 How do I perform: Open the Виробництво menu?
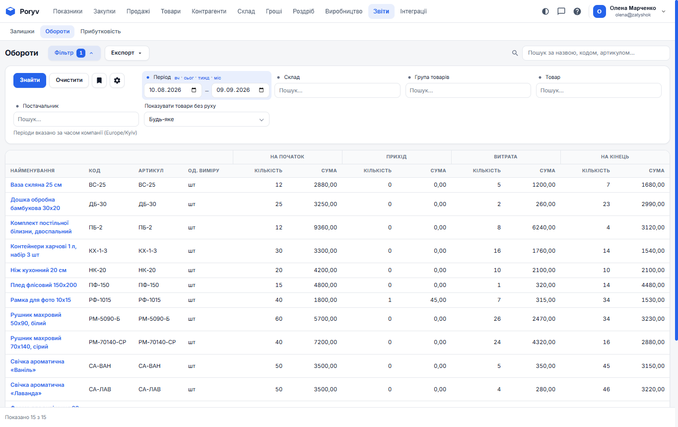(x=344, y=11)
